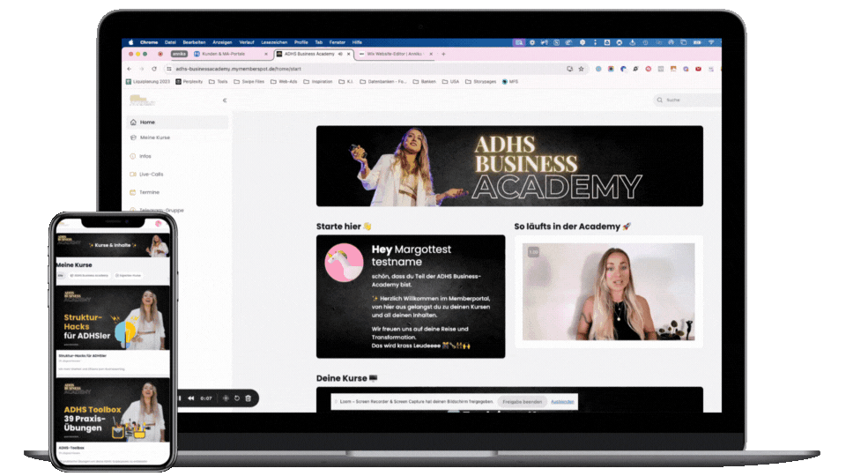Screen dimensions: 846x476
Task: Click the pink avatar on the phone screen
Action: (159, 223)
